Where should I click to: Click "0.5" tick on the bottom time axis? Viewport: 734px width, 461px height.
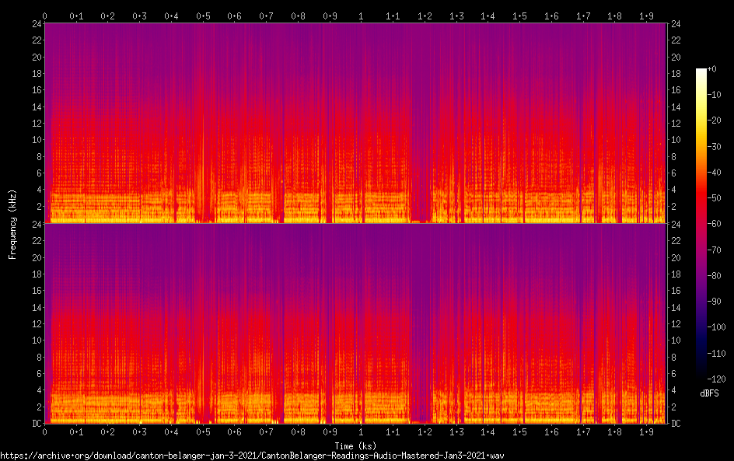point(203,432)
